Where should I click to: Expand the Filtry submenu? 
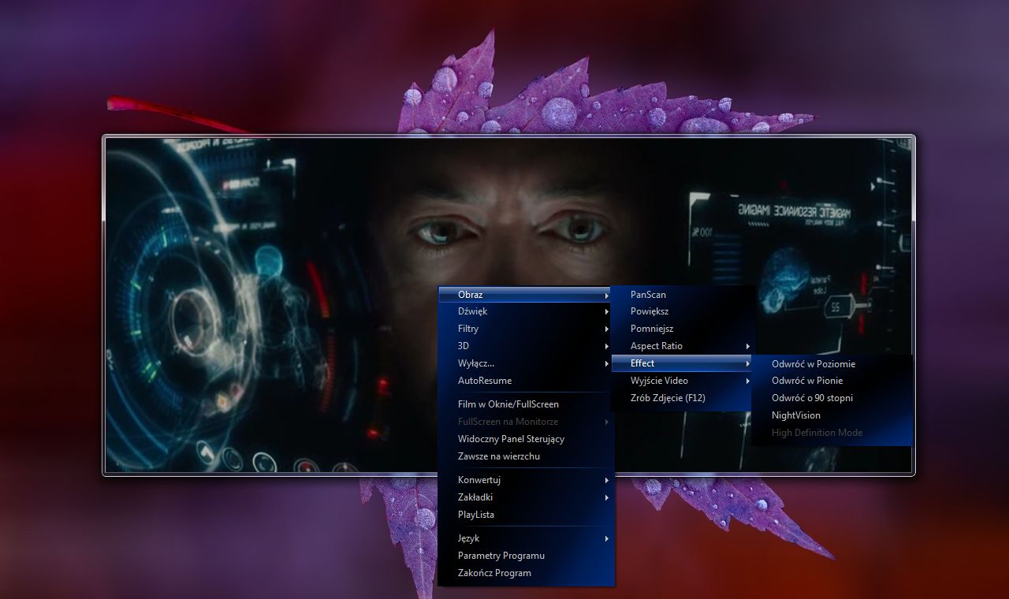(526, 329)
